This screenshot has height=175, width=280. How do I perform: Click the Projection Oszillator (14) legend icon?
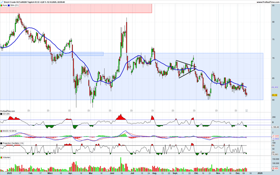tap(1, 143)
